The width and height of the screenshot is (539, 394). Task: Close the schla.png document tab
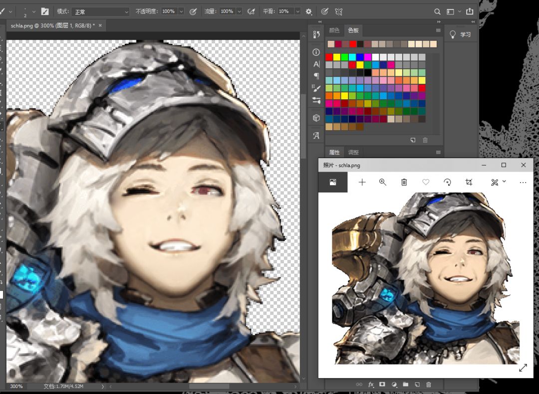pos(100,25)
